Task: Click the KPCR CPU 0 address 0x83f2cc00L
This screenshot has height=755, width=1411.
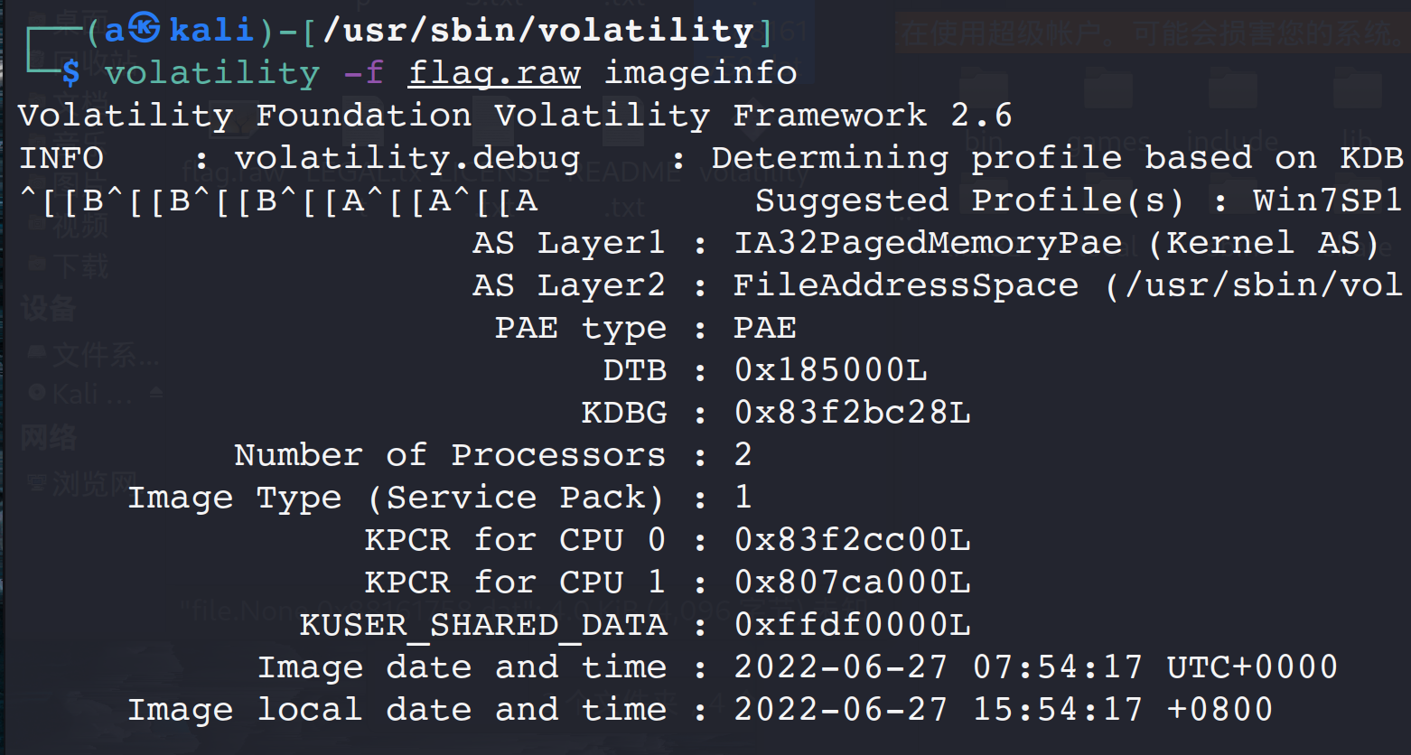Action: [852, 540]
